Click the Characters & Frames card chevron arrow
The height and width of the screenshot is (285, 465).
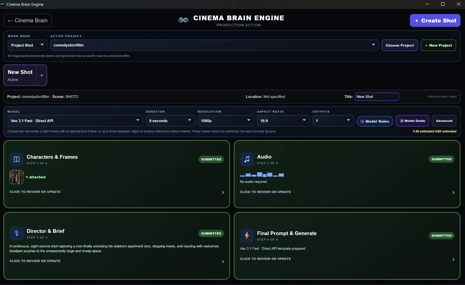point(223,192)
